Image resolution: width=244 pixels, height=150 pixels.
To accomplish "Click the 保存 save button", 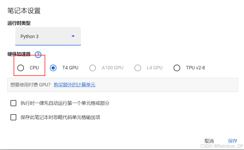I will [233, 141].
